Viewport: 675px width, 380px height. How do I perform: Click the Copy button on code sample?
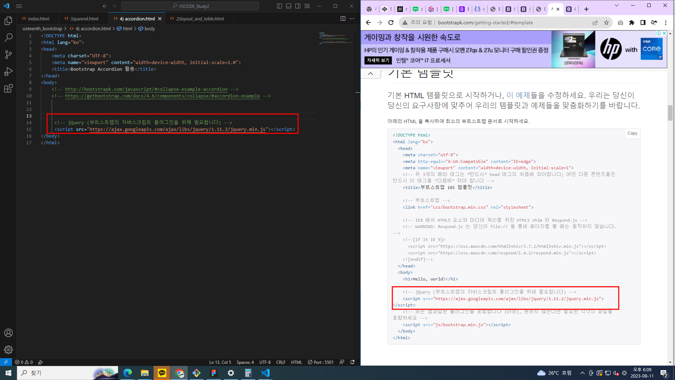(x=632, y=133)
